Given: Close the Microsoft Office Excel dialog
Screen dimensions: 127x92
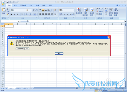Looking at the screenshot, I should click(x=109, y=37).
